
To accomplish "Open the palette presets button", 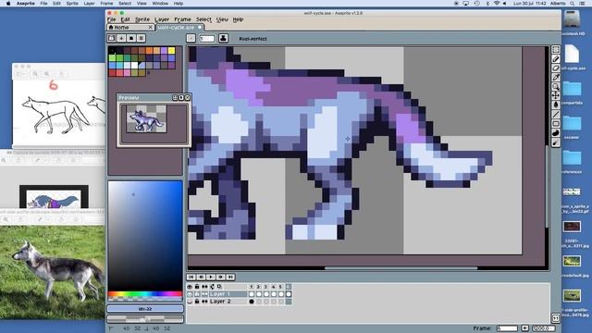I will tap(131, 38).
